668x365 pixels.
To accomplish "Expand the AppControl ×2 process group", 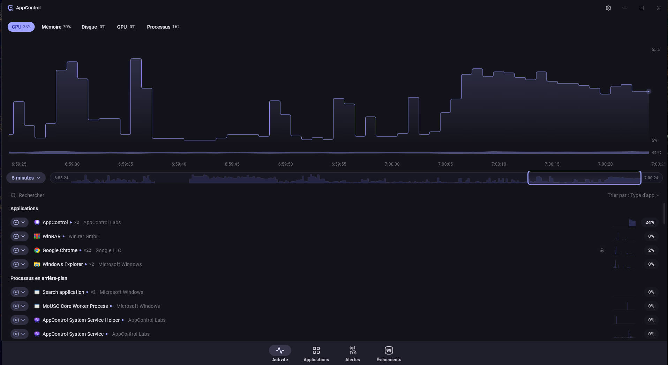I will (x=71, y=222).
